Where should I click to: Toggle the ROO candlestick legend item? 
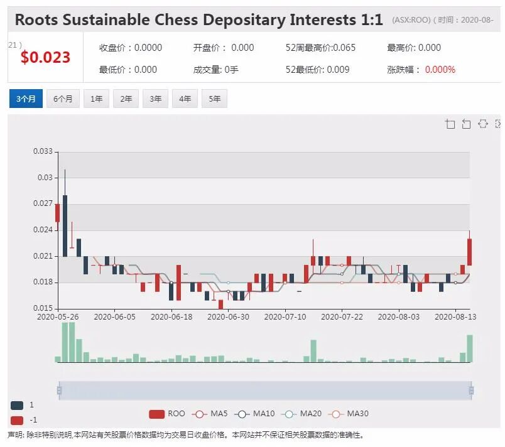click(x=167, y=414)
